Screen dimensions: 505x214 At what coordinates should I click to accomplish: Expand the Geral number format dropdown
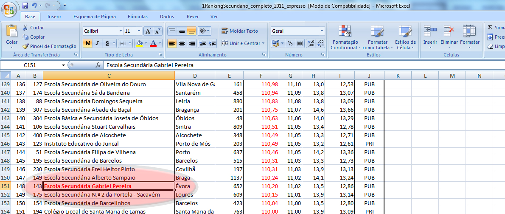pos(322,31)
